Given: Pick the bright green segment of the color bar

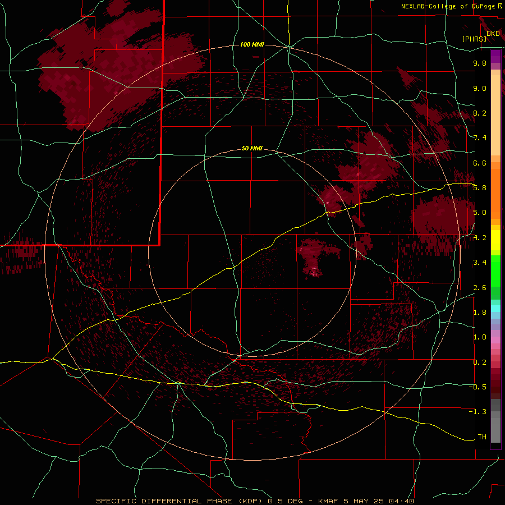Looking at the screenshot, I should [495, 272].
